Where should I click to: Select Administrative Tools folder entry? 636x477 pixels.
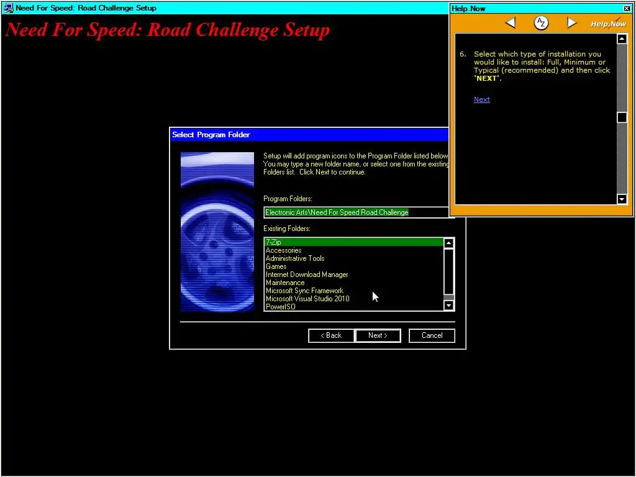click(353, 258)
